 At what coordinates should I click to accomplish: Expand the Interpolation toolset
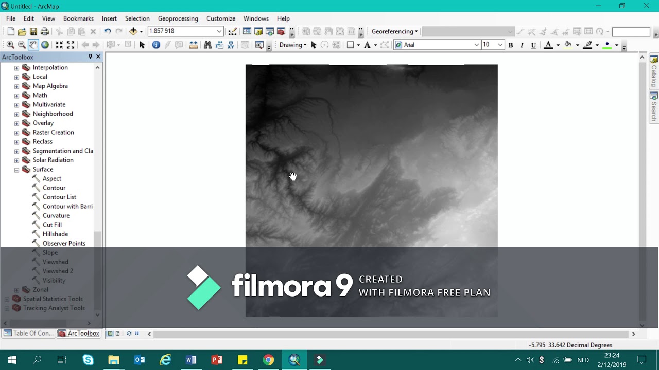click(x=16, y=68)
